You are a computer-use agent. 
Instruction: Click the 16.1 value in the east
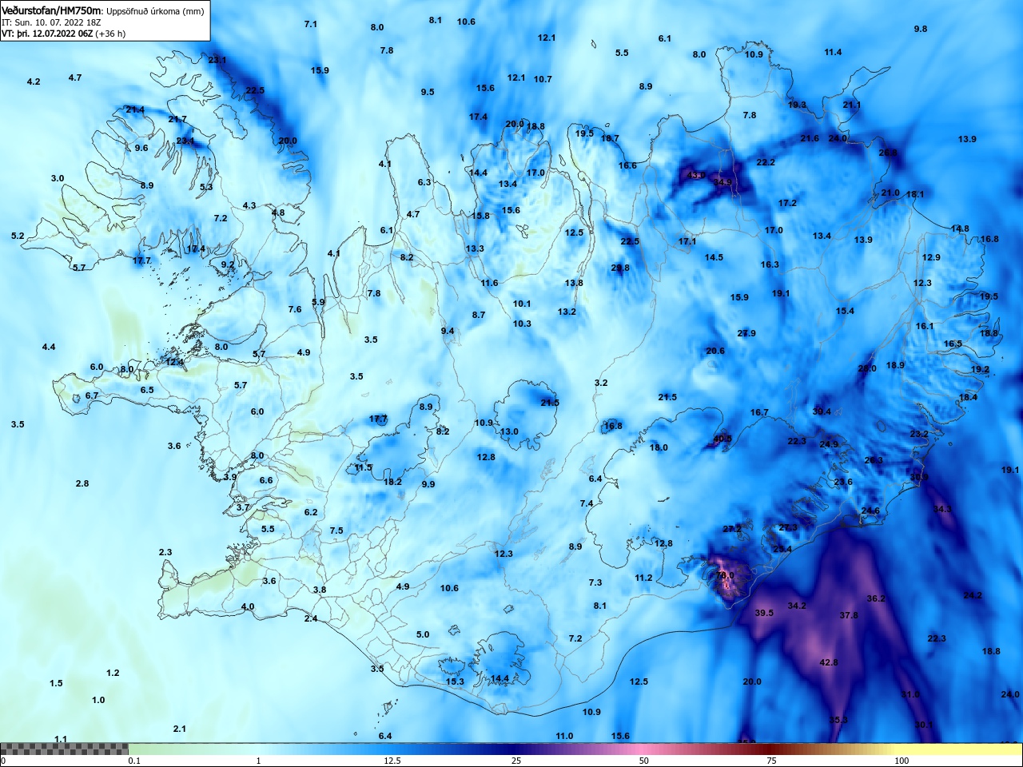click(x=925, y=326)
